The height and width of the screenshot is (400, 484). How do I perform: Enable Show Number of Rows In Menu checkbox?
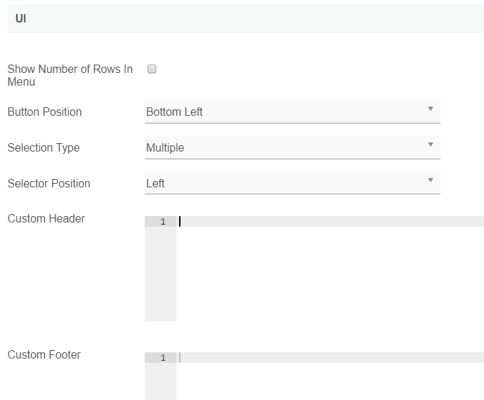pos(152,69)
